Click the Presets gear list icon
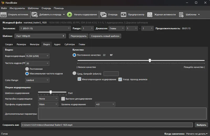Image resolution: width=210 pixels, height=136 pixels. 181,15
